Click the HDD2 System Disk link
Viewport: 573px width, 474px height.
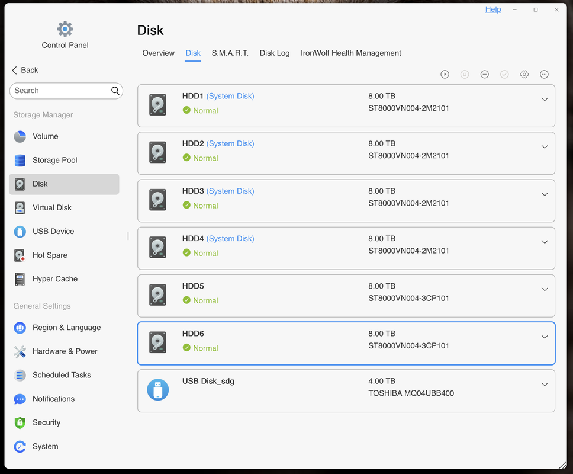(230, 144)
